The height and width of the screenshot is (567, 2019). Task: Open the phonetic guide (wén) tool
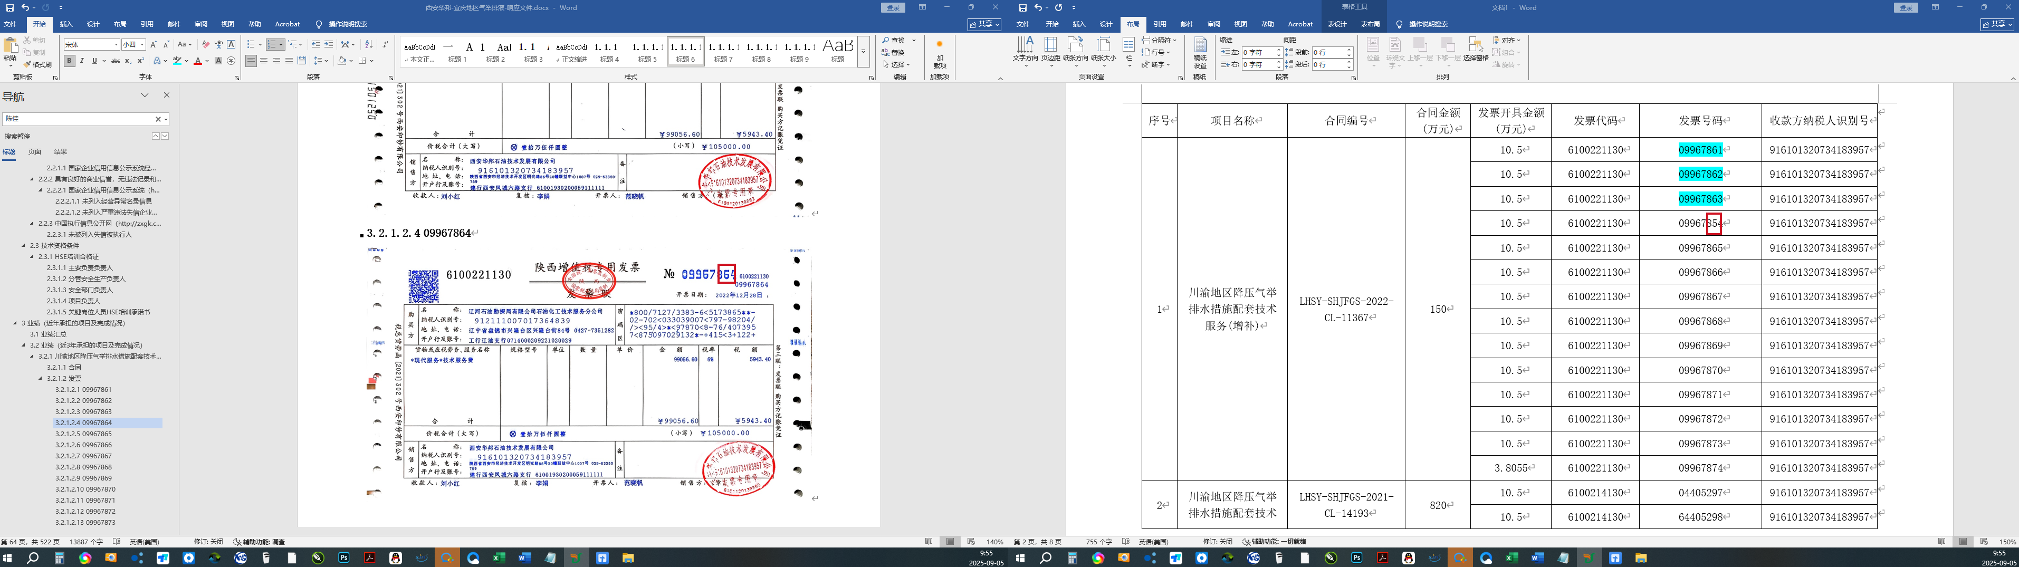pos(218,45)
